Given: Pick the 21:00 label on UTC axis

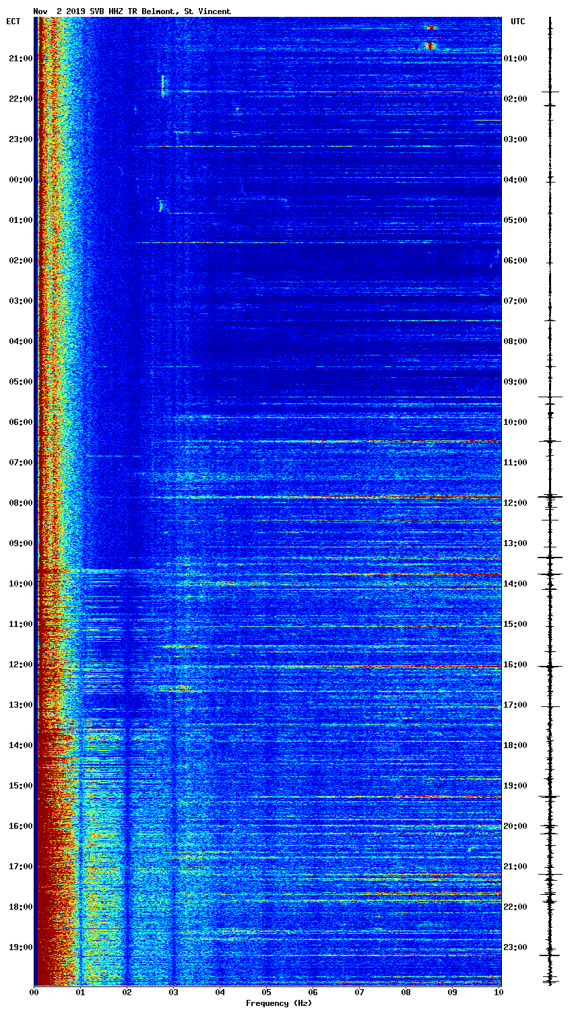Looking at the screenshot, I should point(515,867).
